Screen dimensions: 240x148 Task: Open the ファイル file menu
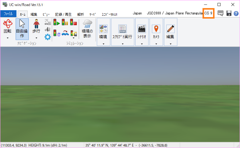8,14
